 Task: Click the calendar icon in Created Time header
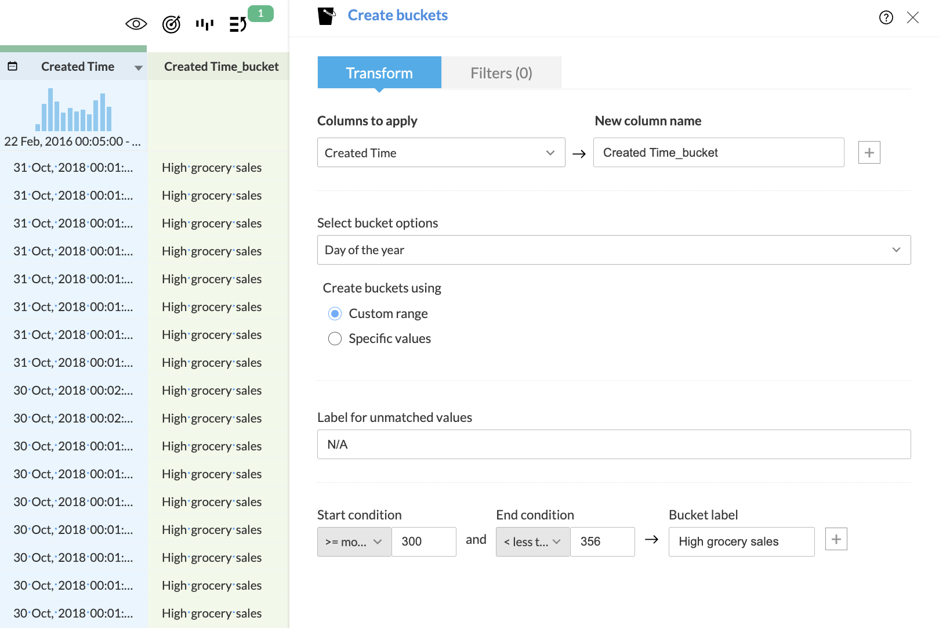click(12, 66)
